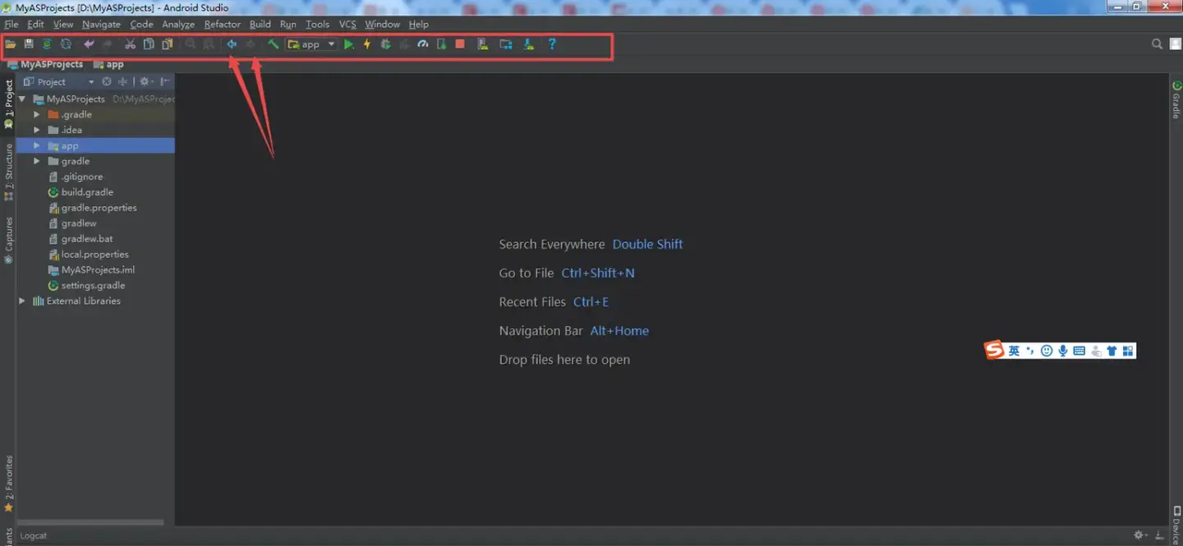Open the AVD Manager from the toolbar
1183x546 pixels.
483,44
